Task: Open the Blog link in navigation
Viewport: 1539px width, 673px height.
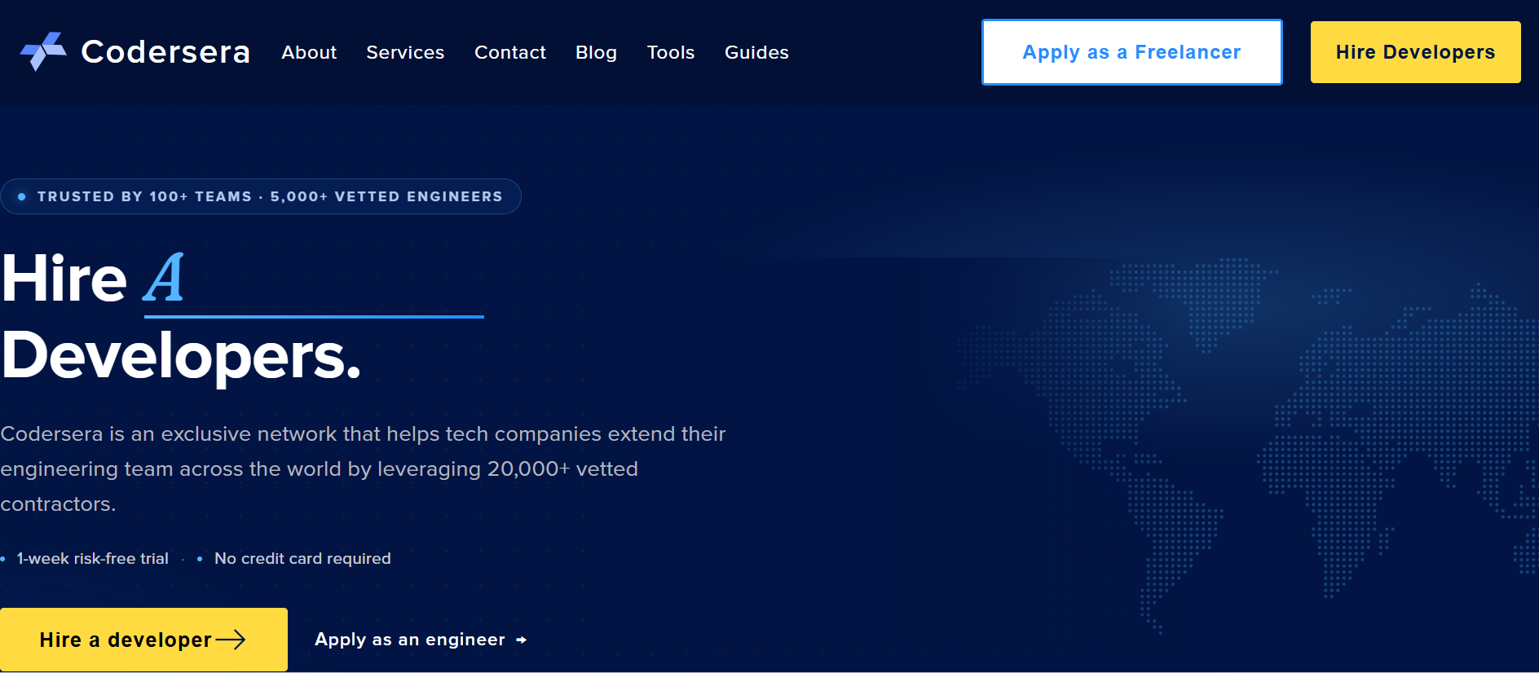Action: (596, 53)
